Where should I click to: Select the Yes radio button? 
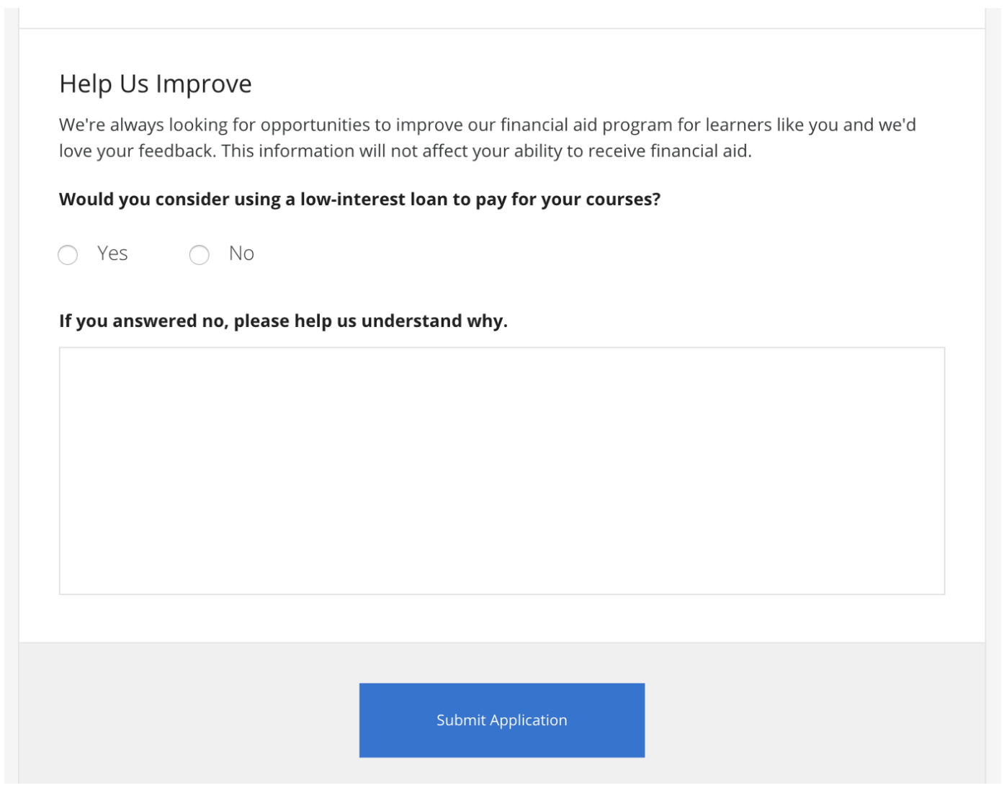click(68, 255)
